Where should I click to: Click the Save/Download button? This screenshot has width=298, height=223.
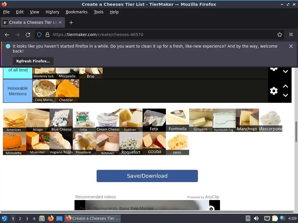(x=147, y=176)
